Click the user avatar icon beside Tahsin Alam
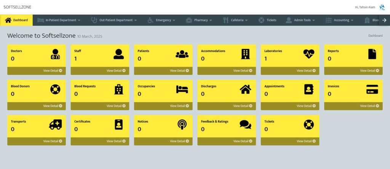 (x=382, y=7)
